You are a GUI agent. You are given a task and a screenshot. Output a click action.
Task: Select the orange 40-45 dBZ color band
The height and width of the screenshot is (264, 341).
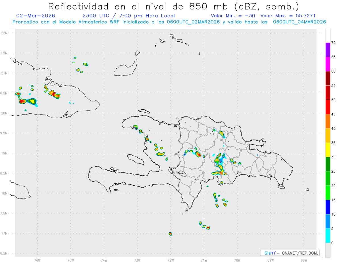[328, 121]
